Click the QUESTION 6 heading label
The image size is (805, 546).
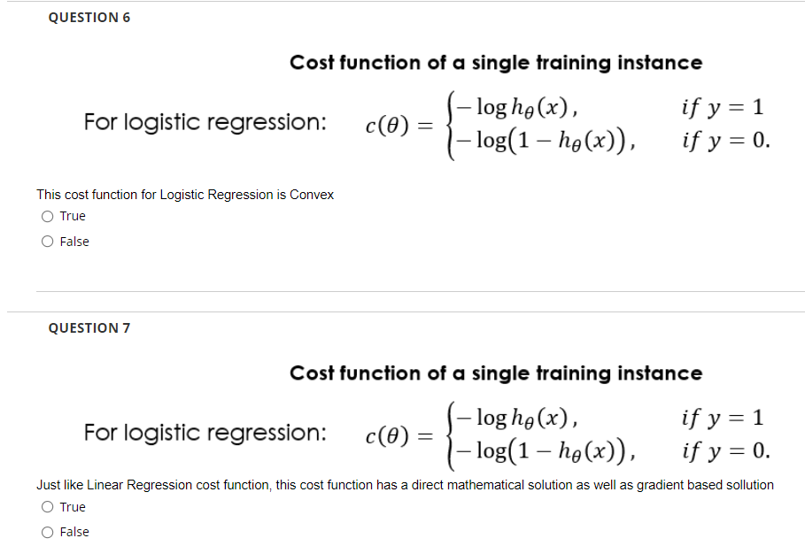pyautogui.click(x=89, y=17)
